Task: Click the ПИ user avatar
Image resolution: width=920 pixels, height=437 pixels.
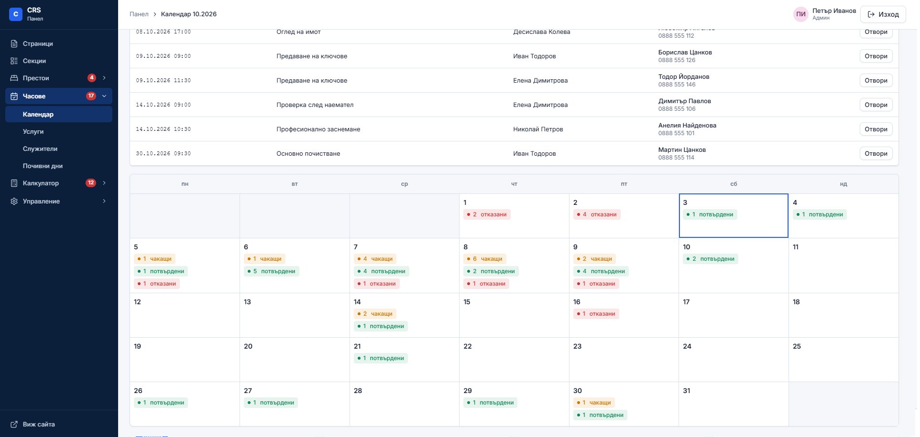Action: click(800, 14)
